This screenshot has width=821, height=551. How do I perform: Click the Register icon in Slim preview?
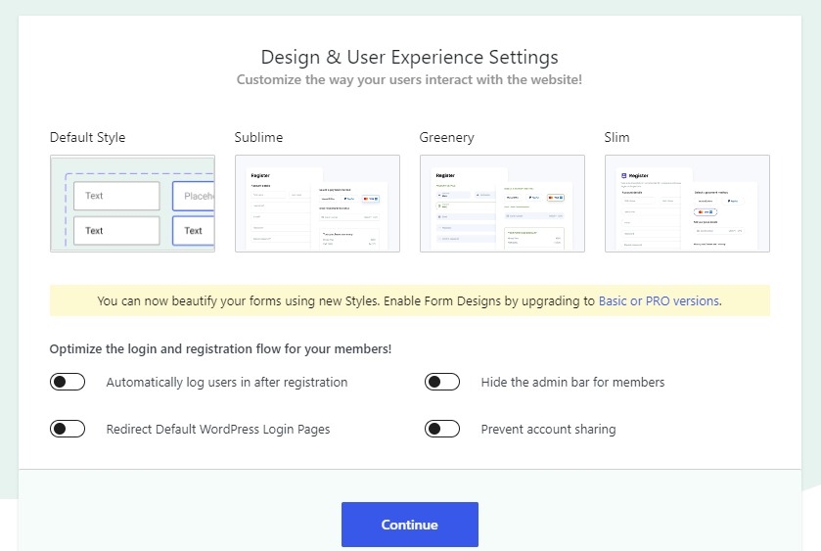click(x=622, y=176)
